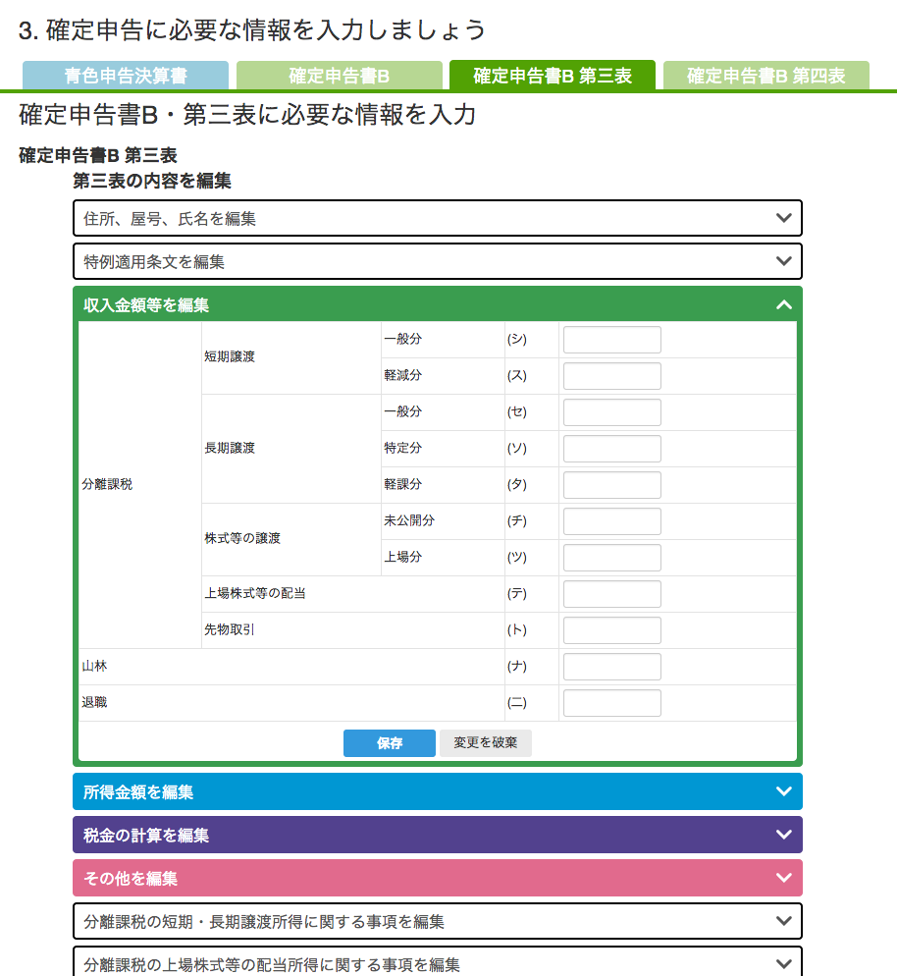The width and height of the screenshot is (897, 976).
Task: Select the 株式等の譲渡 上場分 (ツ) field
Action: (x=611, y=558)
